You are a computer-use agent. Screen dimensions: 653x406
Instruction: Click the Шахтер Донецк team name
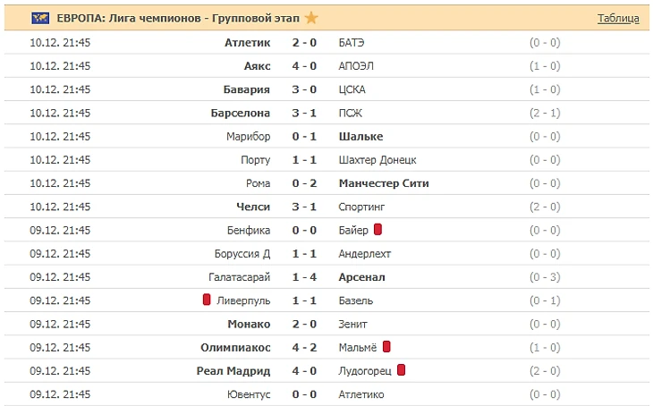coord(377,160)
